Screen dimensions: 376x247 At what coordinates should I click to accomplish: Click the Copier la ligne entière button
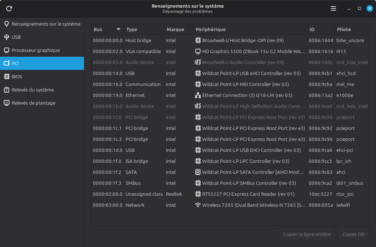[x=307, y=234]
